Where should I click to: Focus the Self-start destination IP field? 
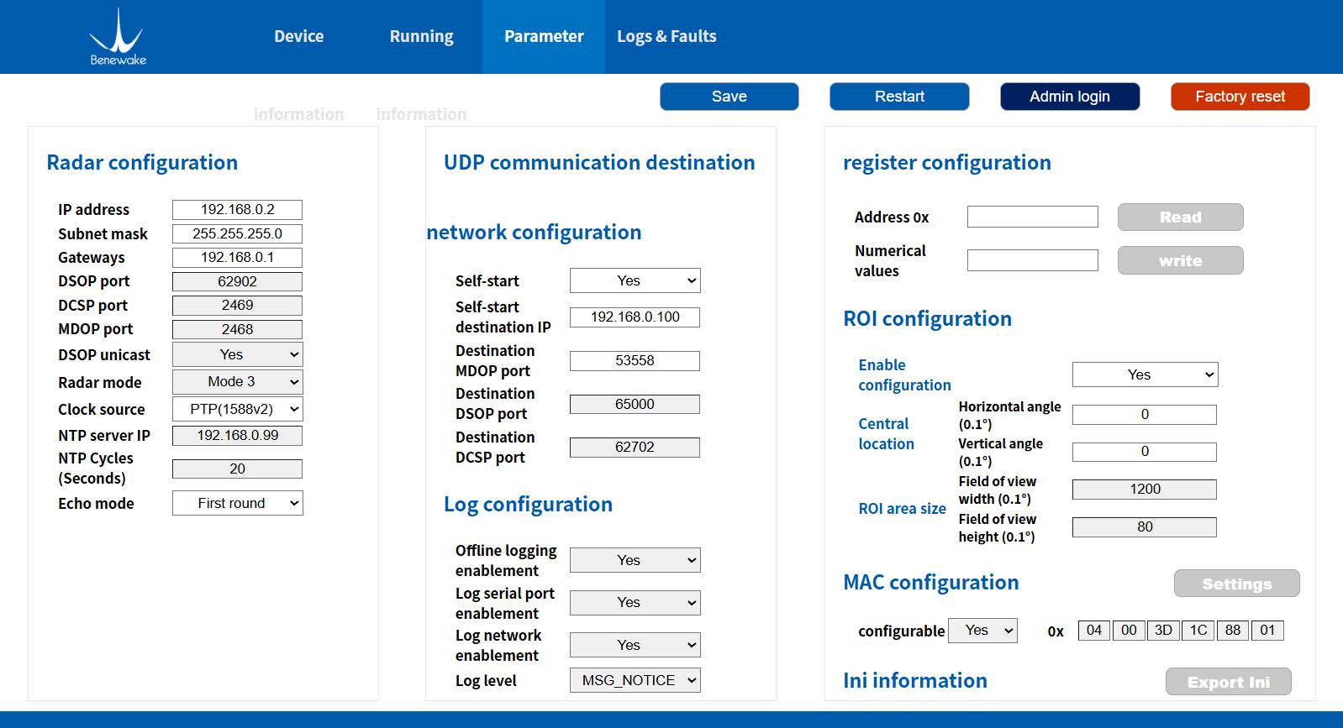635,317
